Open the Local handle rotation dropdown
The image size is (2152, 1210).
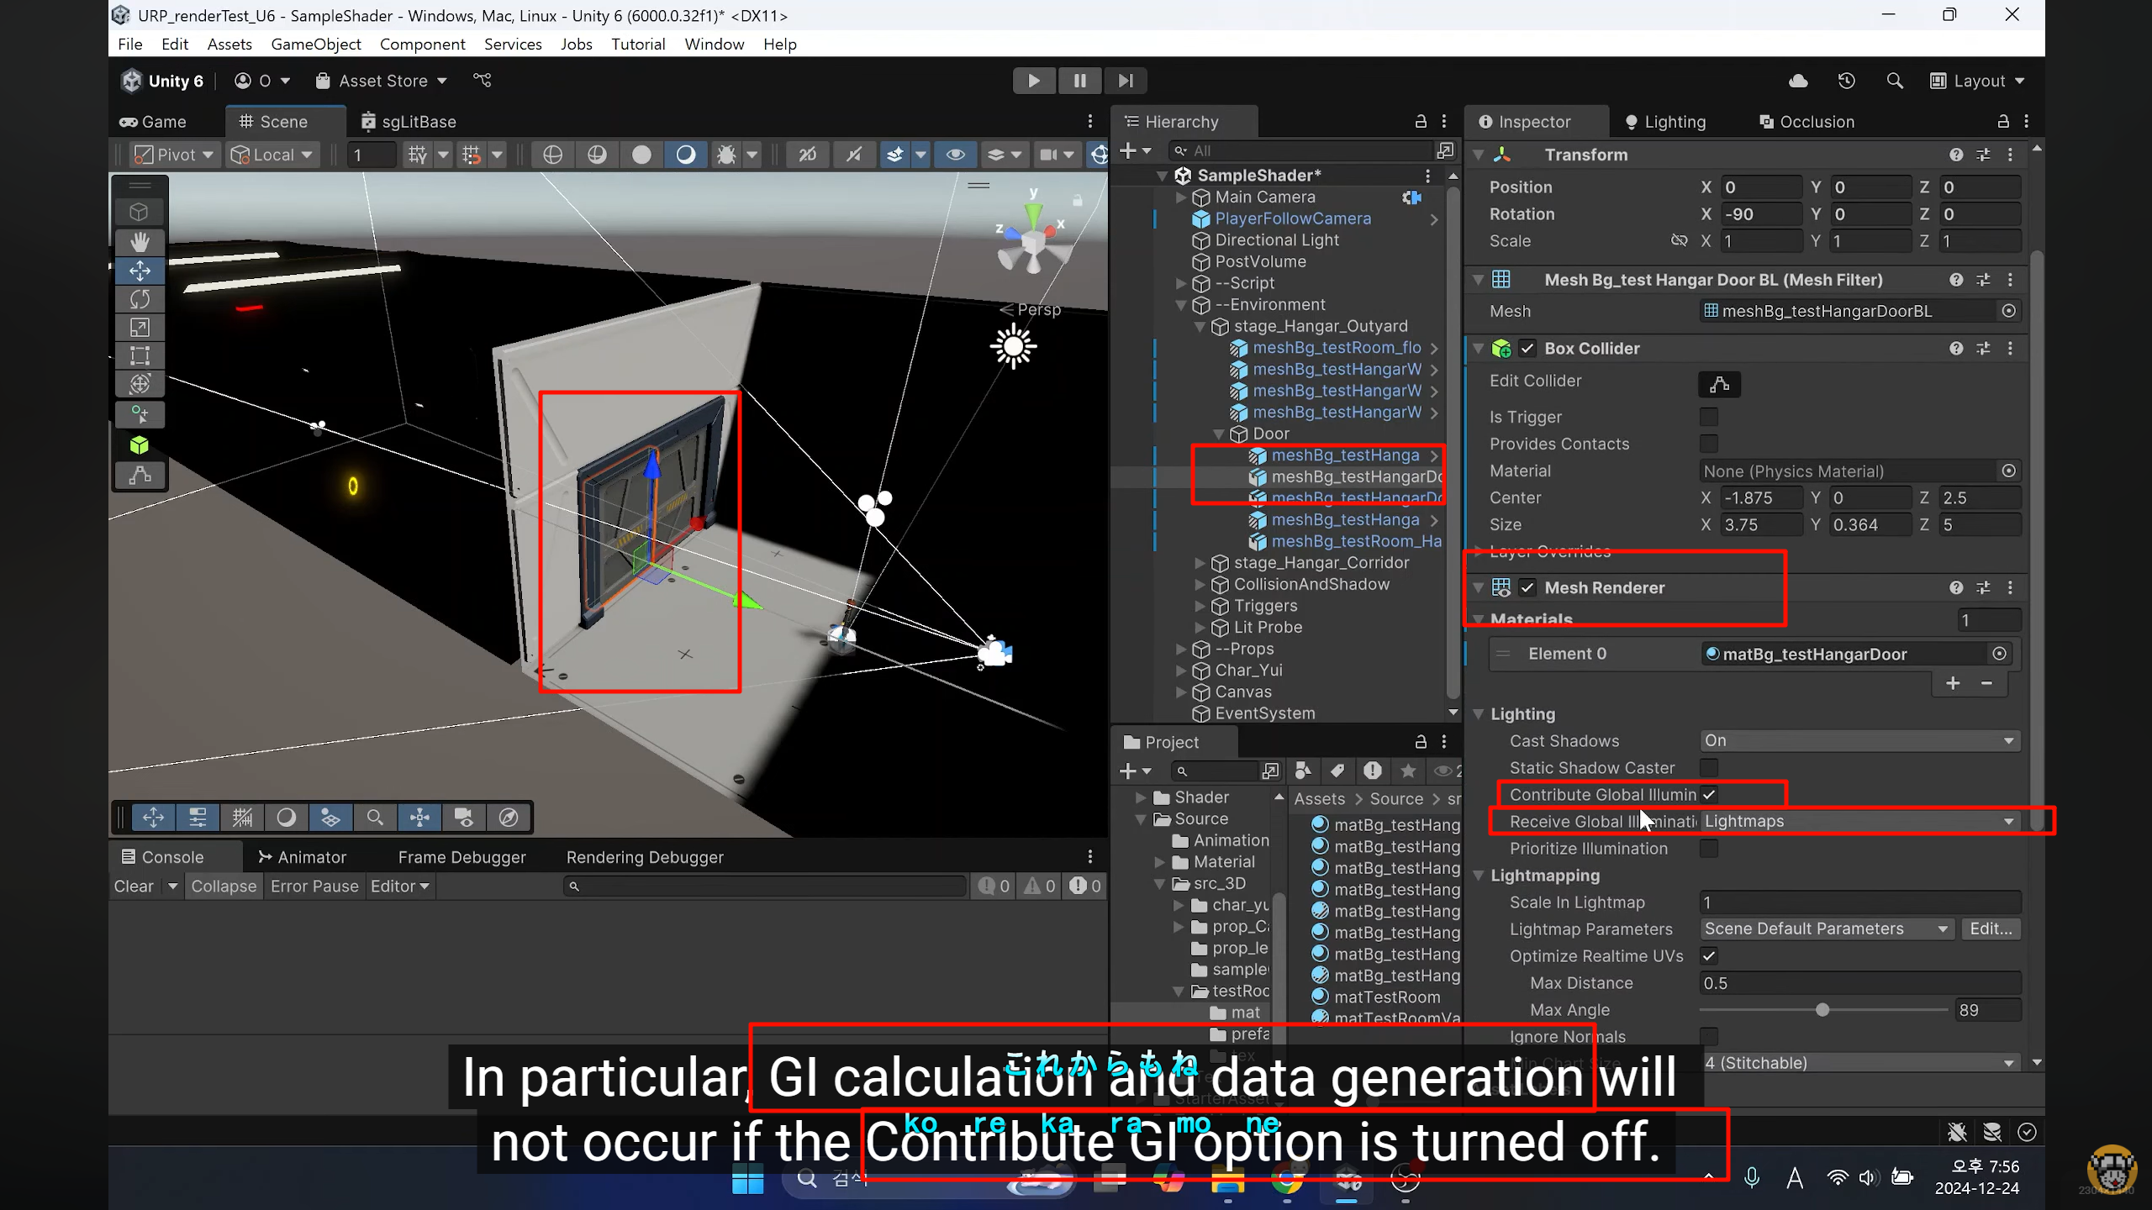[272, 155]
